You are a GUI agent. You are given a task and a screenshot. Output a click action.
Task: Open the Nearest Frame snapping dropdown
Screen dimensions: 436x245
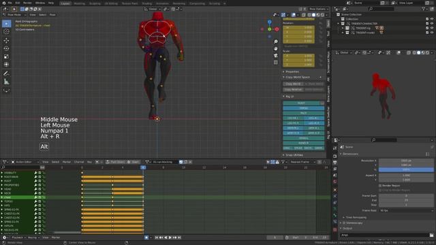pos(302,162)
